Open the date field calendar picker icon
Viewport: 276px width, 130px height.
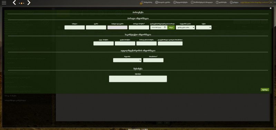coord(165,28)
